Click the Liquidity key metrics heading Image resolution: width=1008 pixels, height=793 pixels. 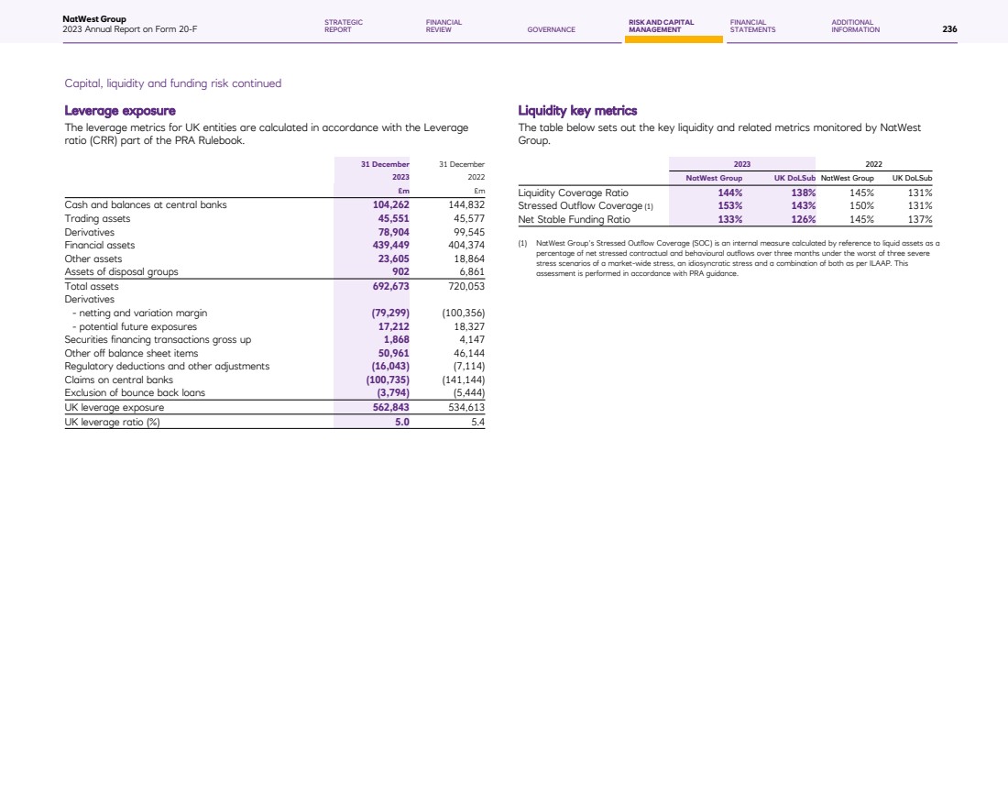tap(577, 111)
